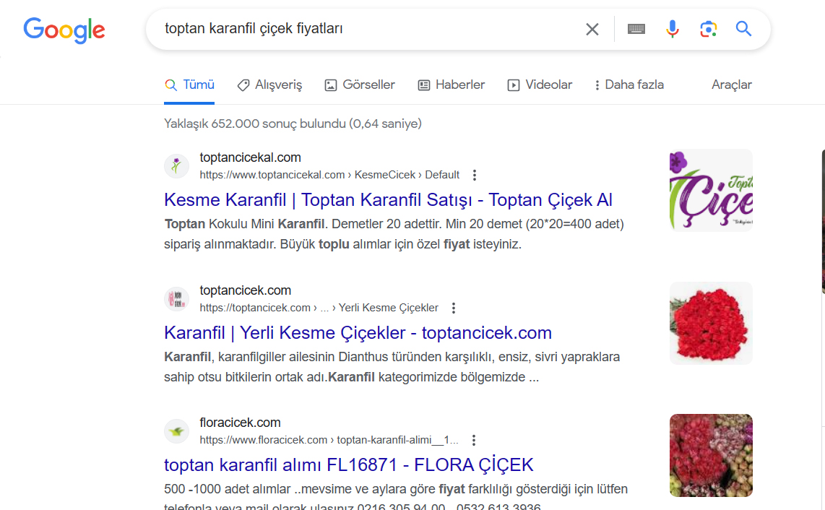
Task: Click the blue magnifier search button
Action: tap(743, 28)
